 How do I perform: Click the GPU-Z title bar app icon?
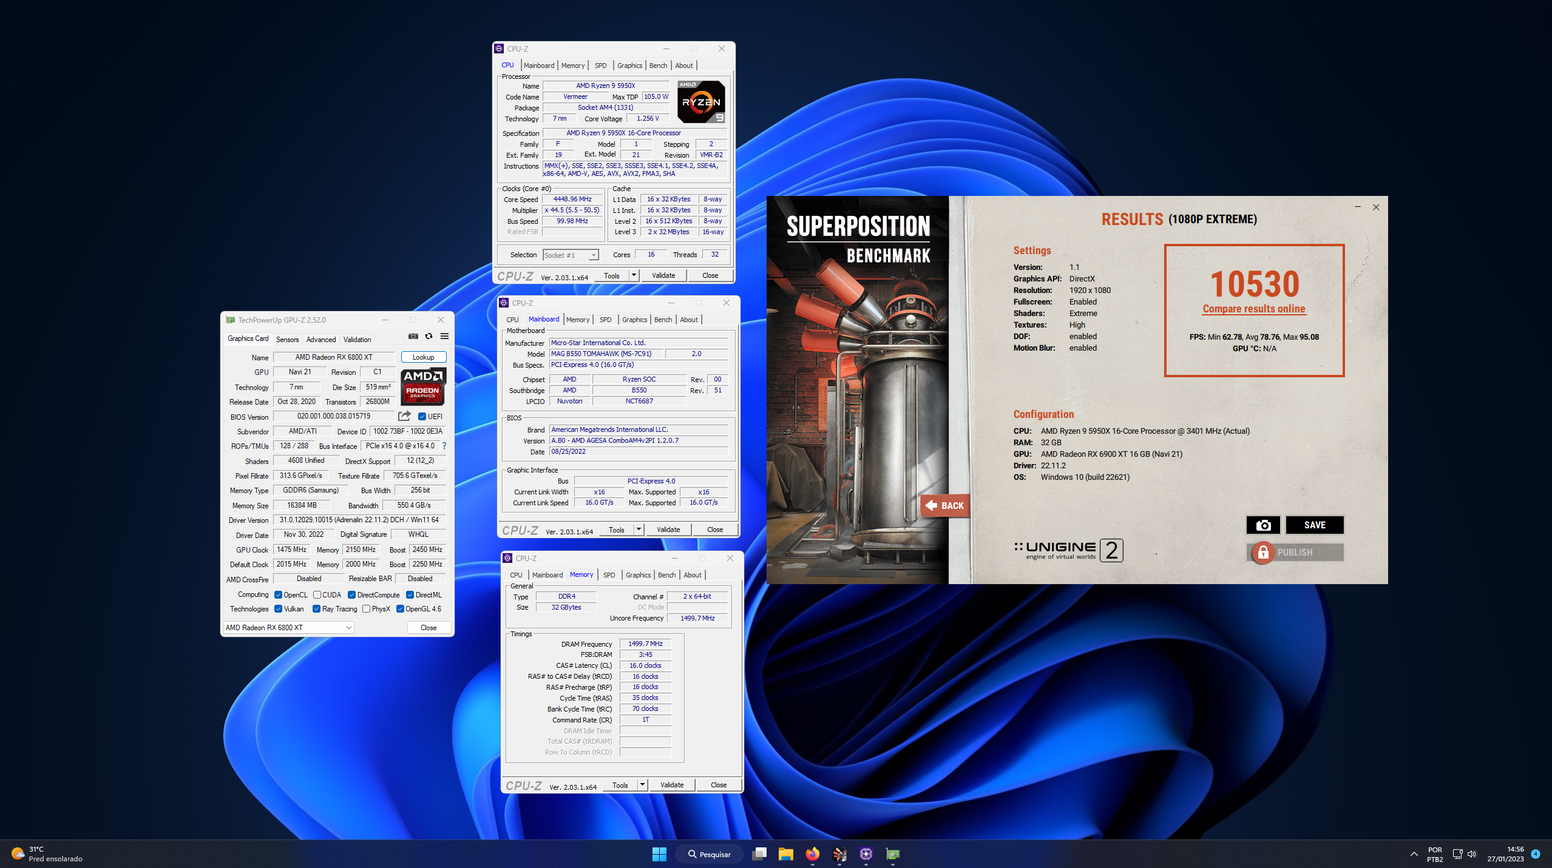tap(230, 320)
